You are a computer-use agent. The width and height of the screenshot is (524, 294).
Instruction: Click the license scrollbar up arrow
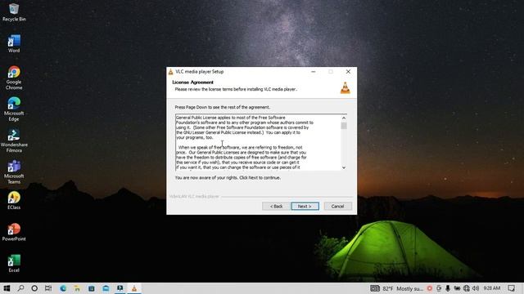pyautogui.click(x=344, y=118)
